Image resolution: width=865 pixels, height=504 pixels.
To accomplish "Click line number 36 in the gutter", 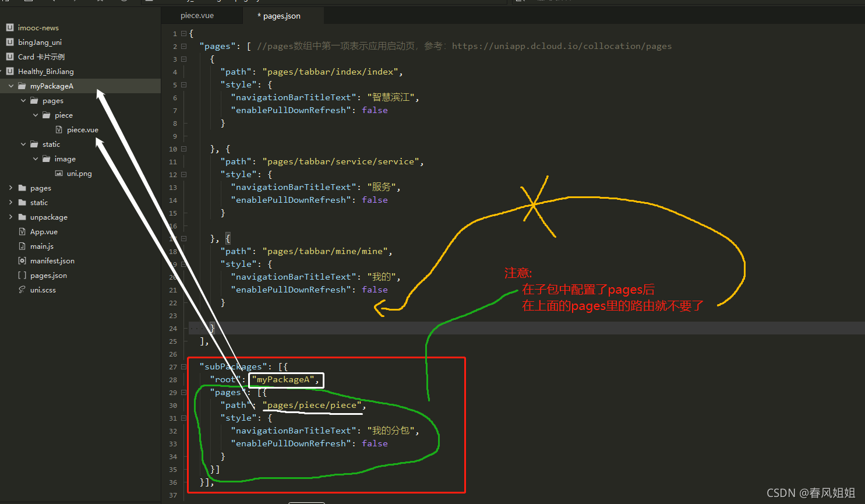I will click(x=173, y=482).
